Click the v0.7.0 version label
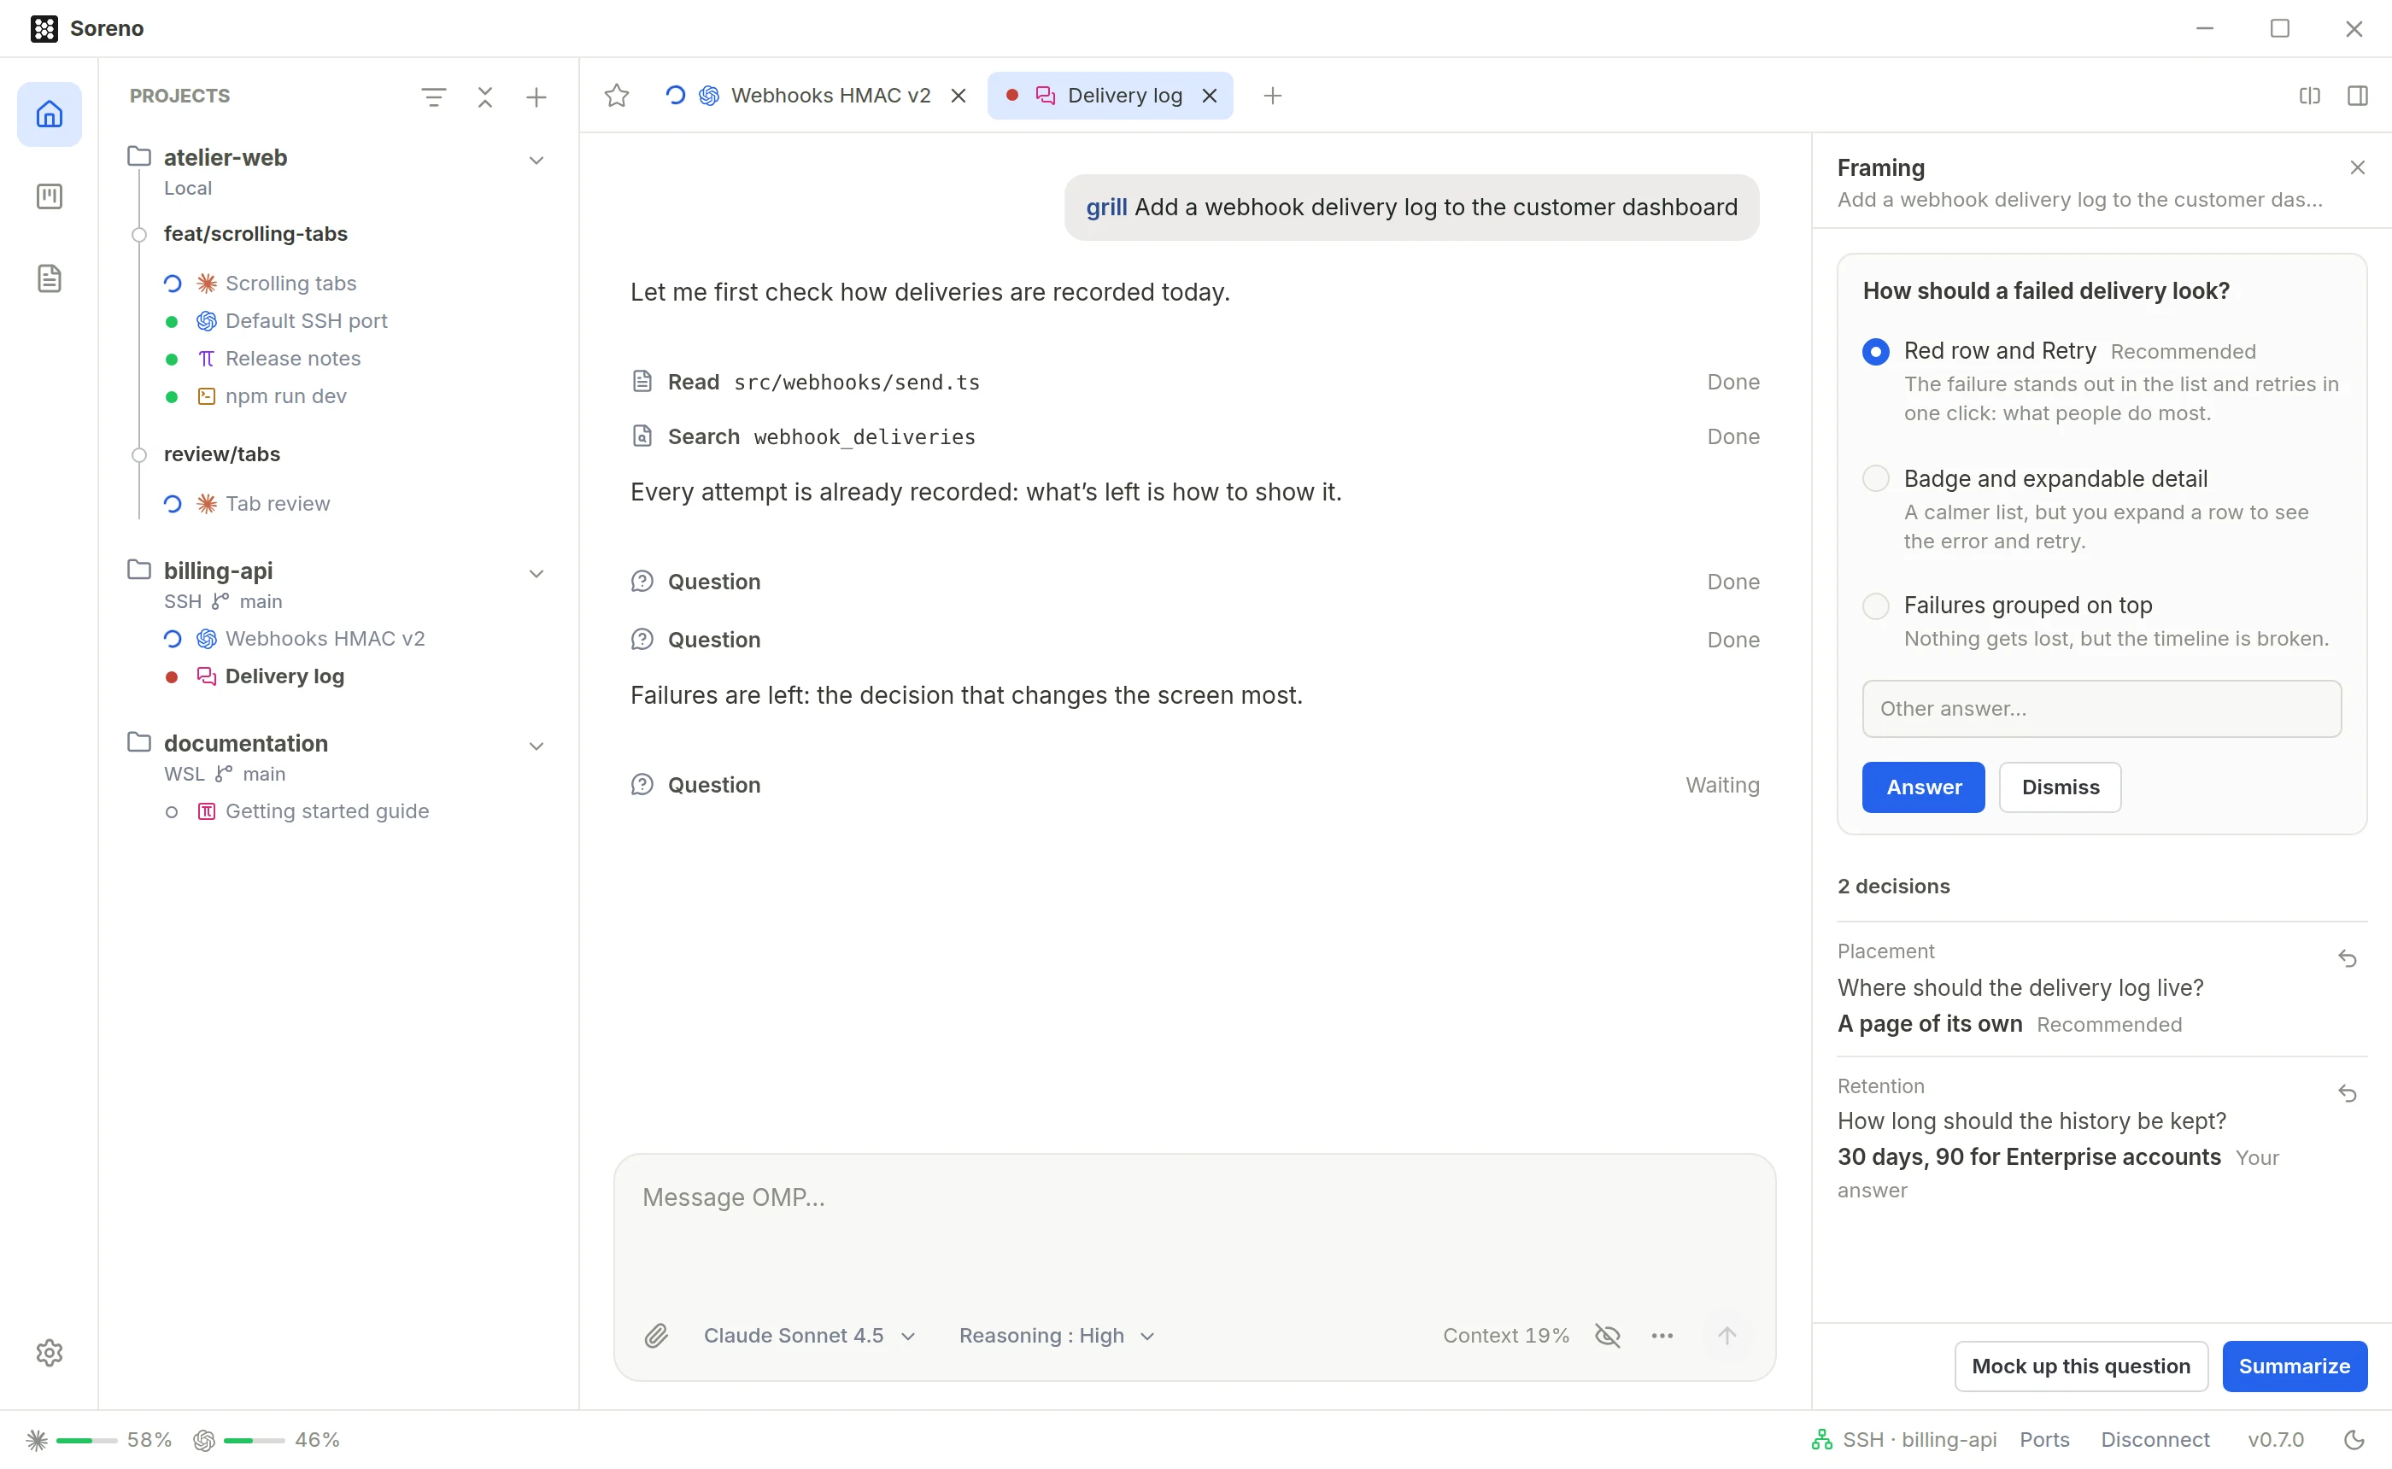This screenshot has height=1469, width=2392. [x=2276, y=1440]
